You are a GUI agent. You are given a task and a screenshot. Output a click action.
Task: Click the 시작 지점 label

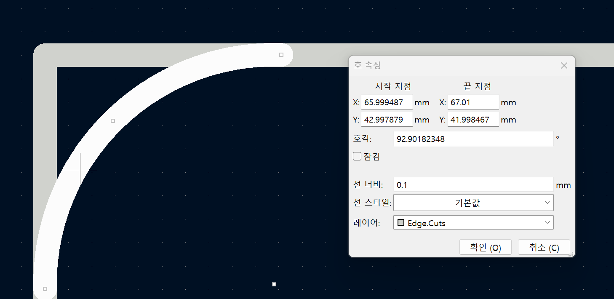(x=393, y=86)
